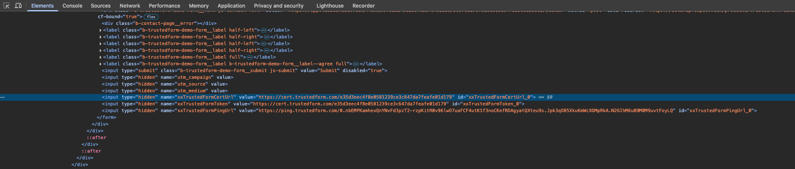The width and height of the screenshot is (795, 169).
Task: Open the ping.trustedform.com URL value
Action: tap(465, 110)
